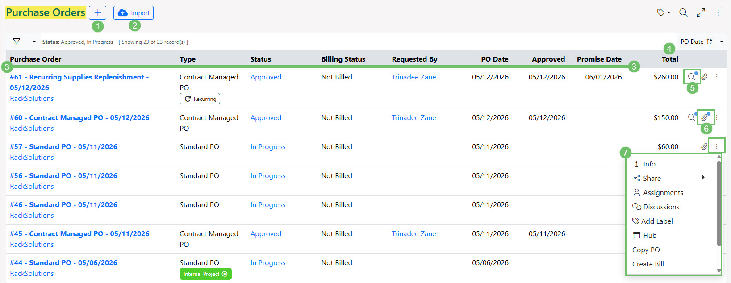Click Approved status of PO #61

click(x=266, y=77)
